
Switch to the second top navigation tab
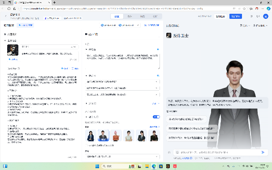[130, 16]
